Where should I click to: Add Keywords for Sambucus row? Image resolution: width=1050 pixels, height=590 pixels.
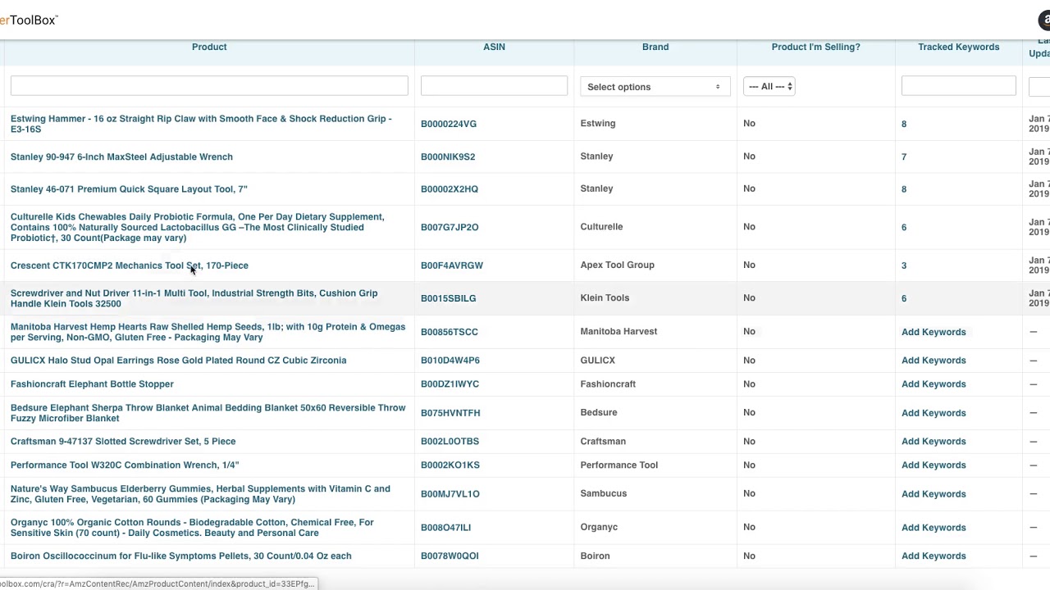(934, 494)
